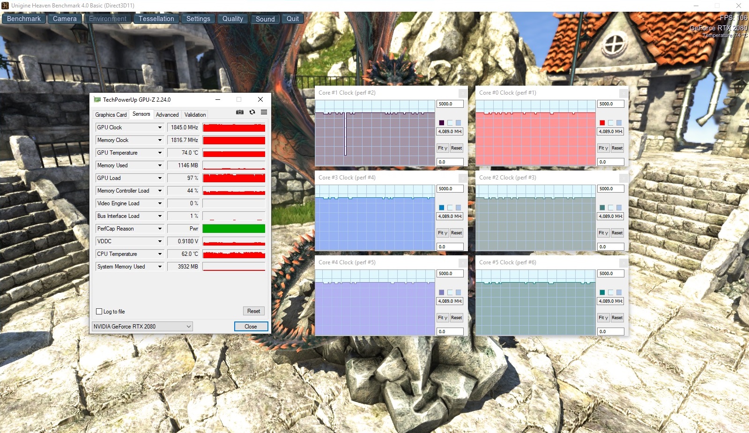Click the light blue swatch in Core #5 Clock
749x433 pixels.
(619, 292)
